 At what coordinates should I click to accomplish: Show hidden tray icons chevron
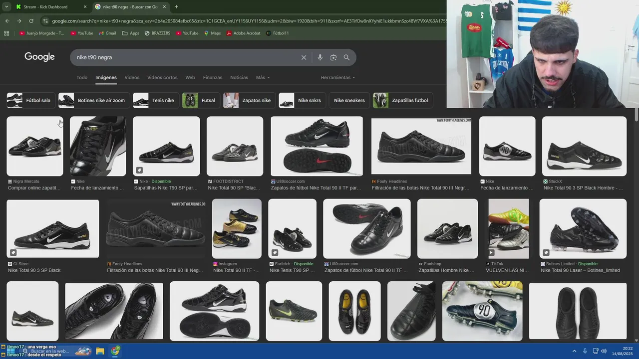[x=574, y=351]
